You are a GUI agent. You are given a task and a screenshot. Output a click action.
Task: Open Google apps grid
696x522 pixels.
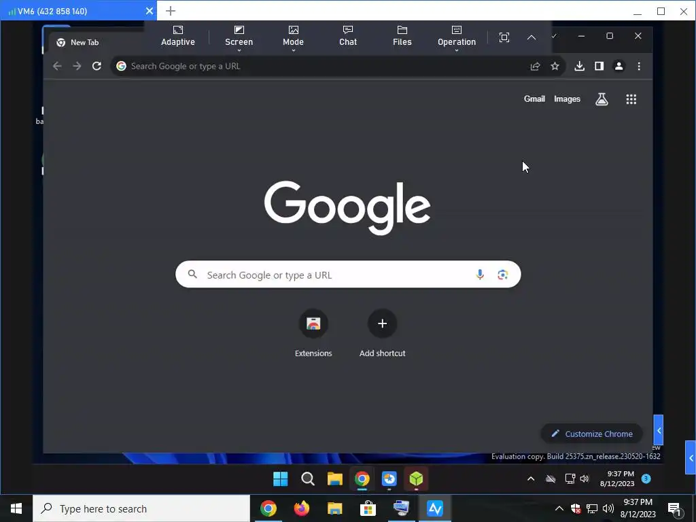631,99
